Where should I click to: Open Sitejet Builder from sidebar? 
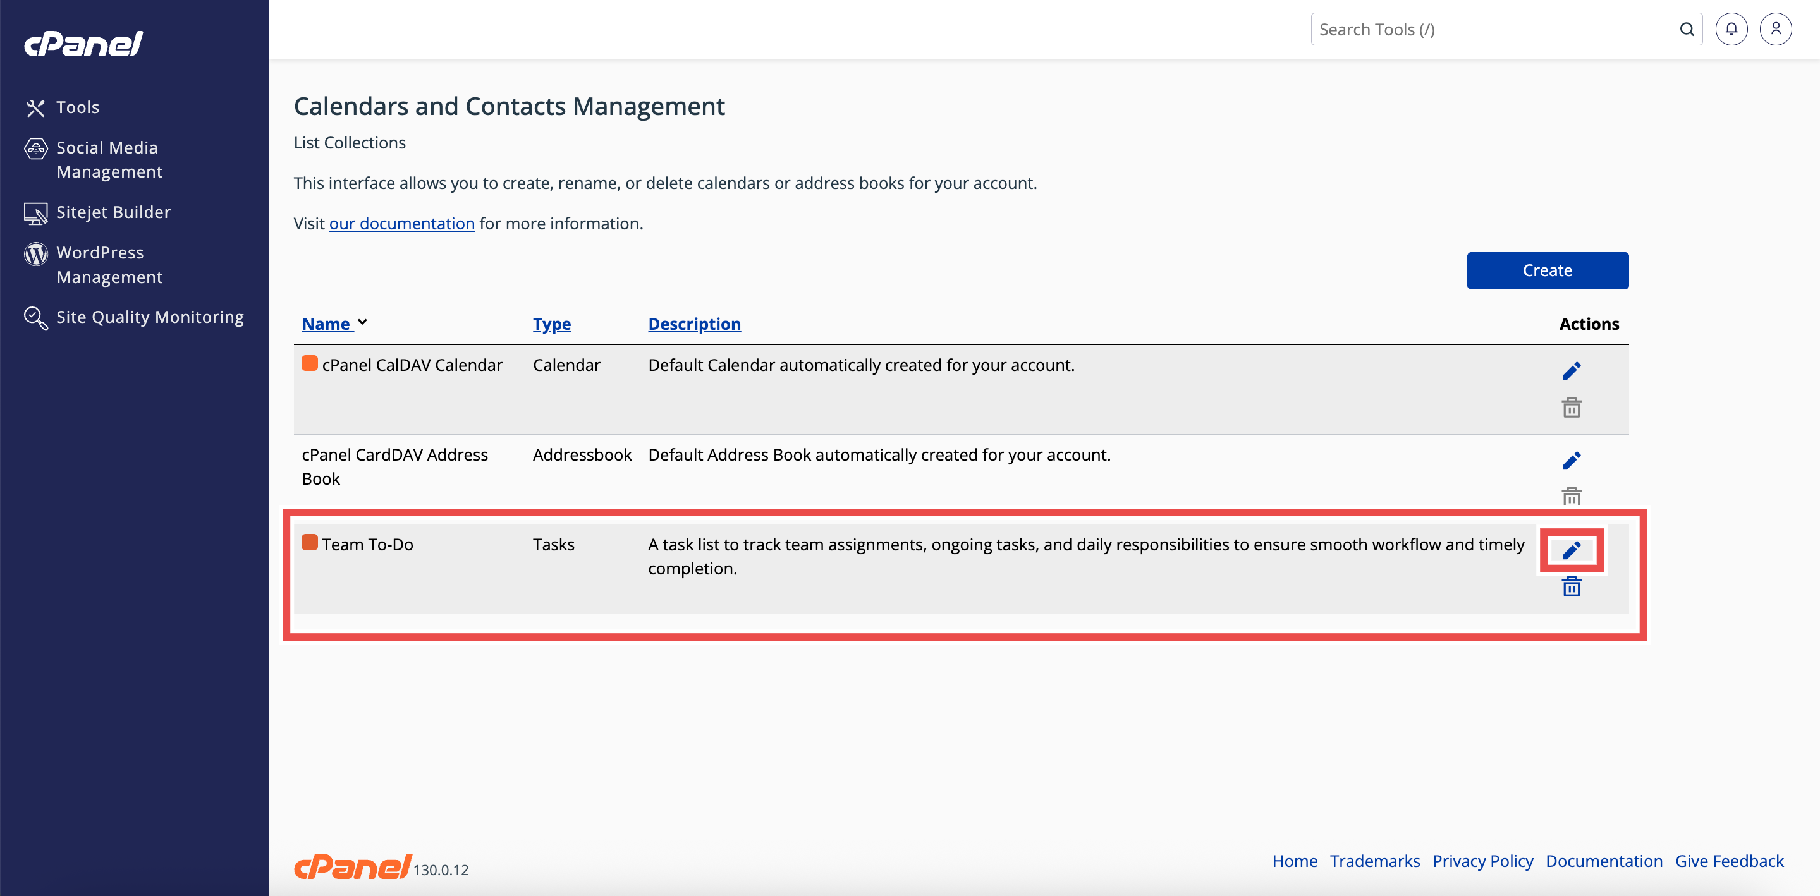113,212
